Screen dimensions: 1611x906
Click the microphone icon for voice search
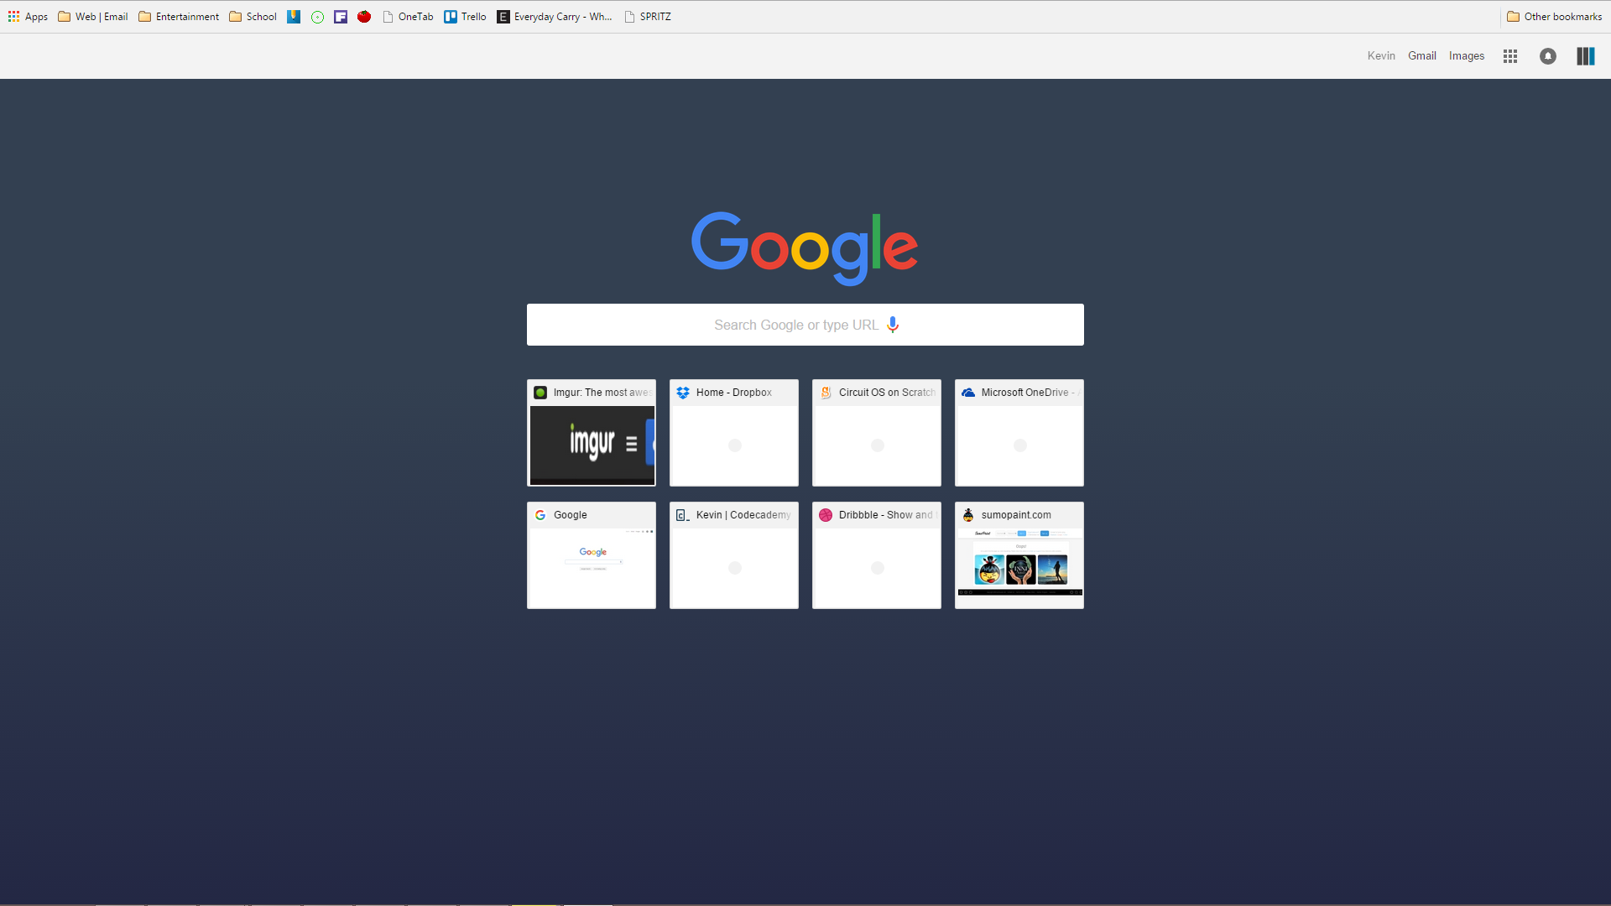pos(893,325)
